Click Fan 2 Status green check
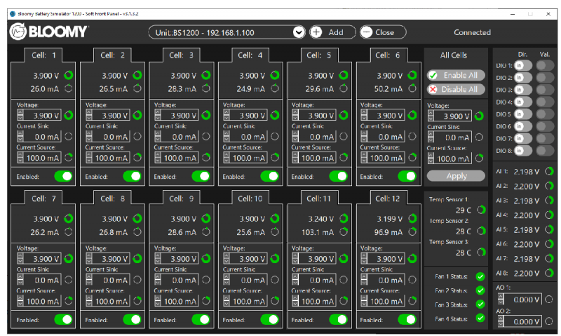 pyautogui.click(x=480, y=290)
